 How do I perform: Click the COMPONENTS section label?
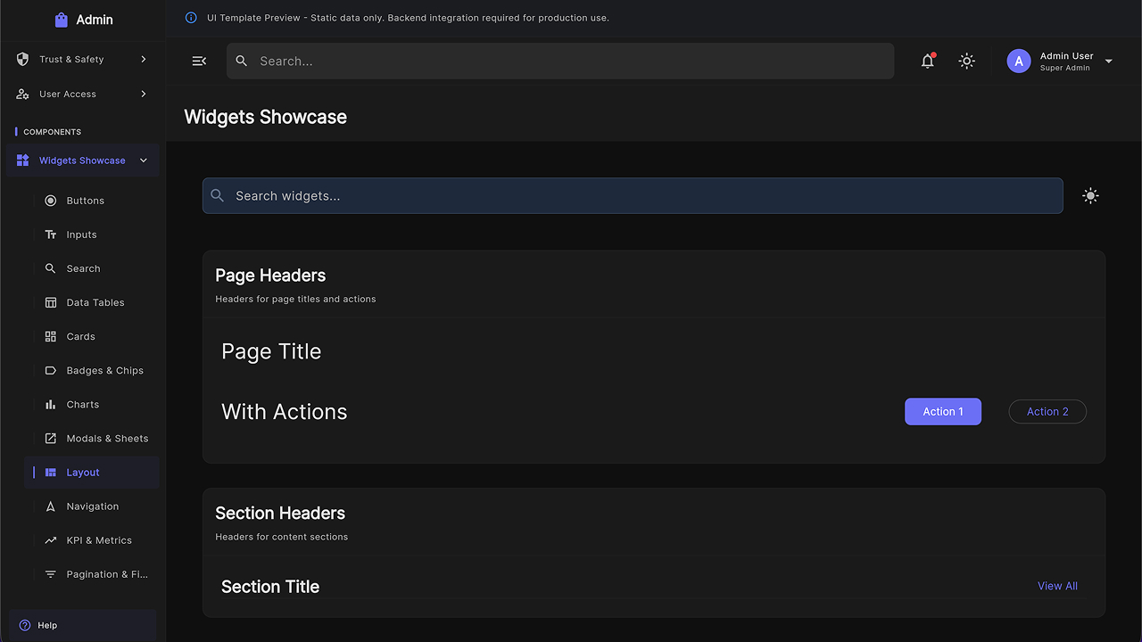[53, 132]
